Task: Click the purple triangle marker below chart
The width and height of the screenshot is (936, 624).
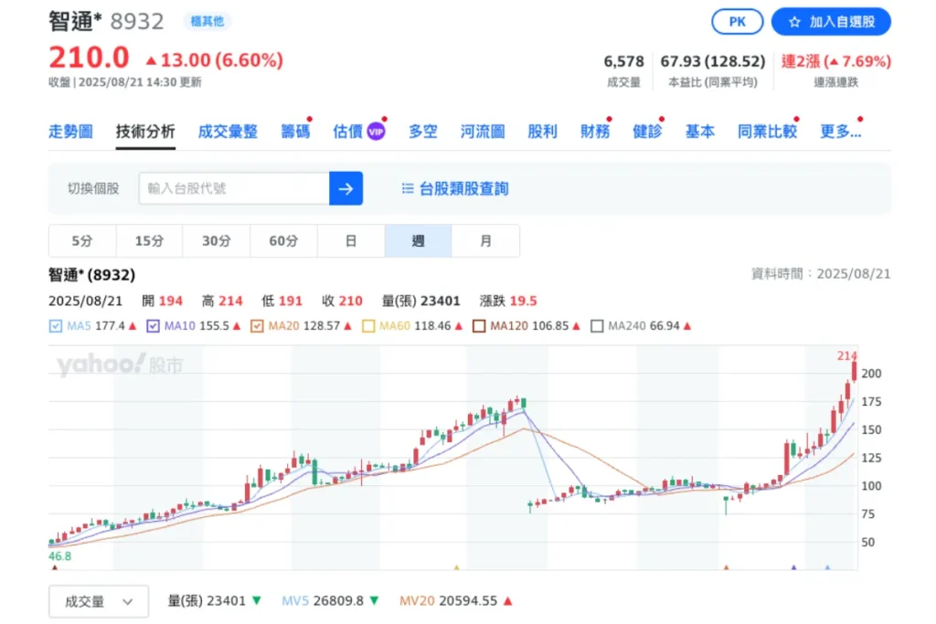Action: [x=793, y=568]
